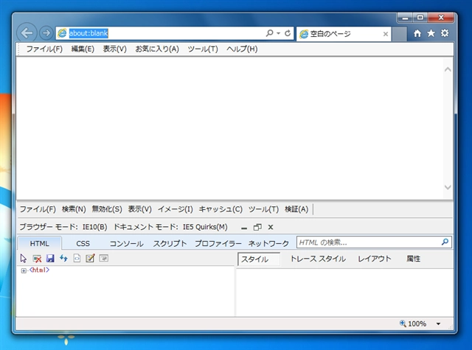The width and height of the screenshot is (472, 350).
Task: Open the 検索(N) menu
Action: pos(74,209)
